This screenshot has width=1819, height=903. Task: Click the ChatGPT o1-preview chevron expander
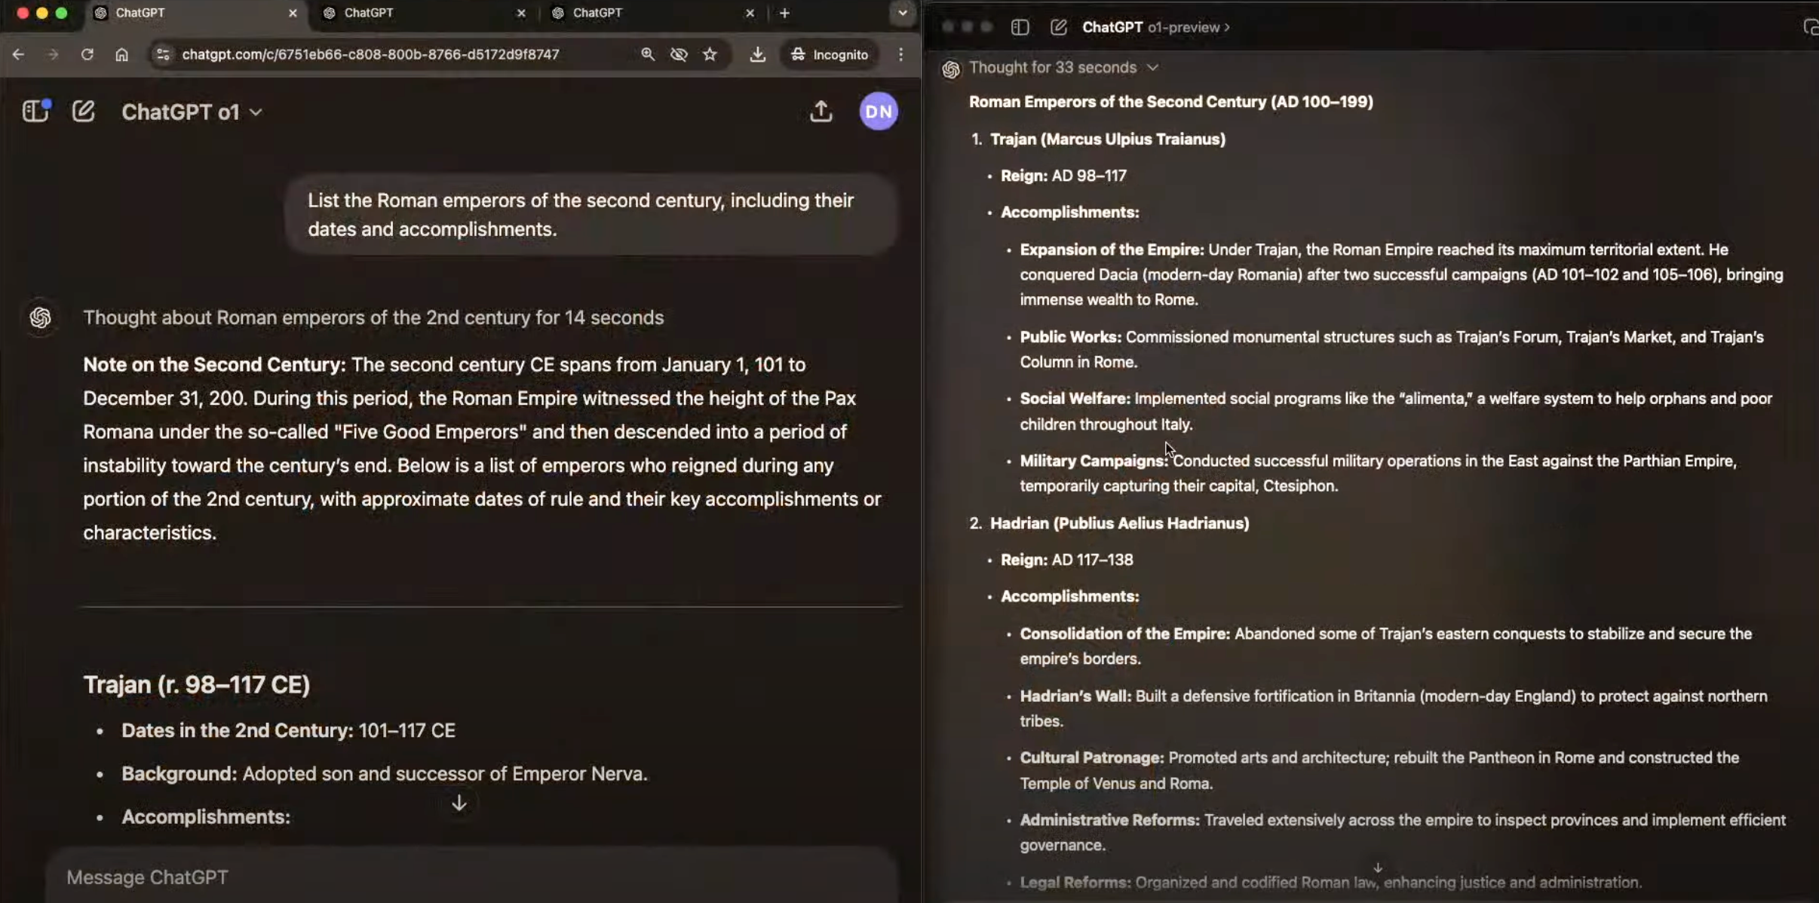1227,26
